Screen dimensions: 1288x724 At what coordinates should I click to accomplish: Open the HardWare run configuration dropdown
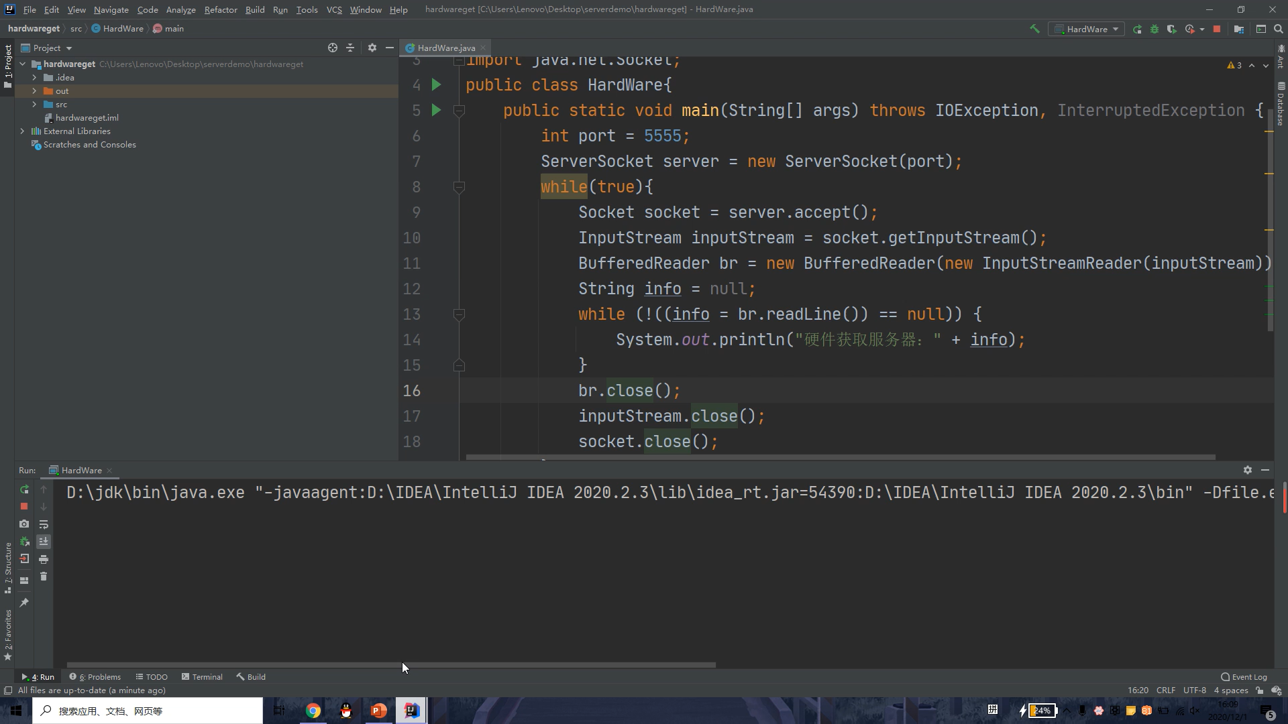(1086, 29)
